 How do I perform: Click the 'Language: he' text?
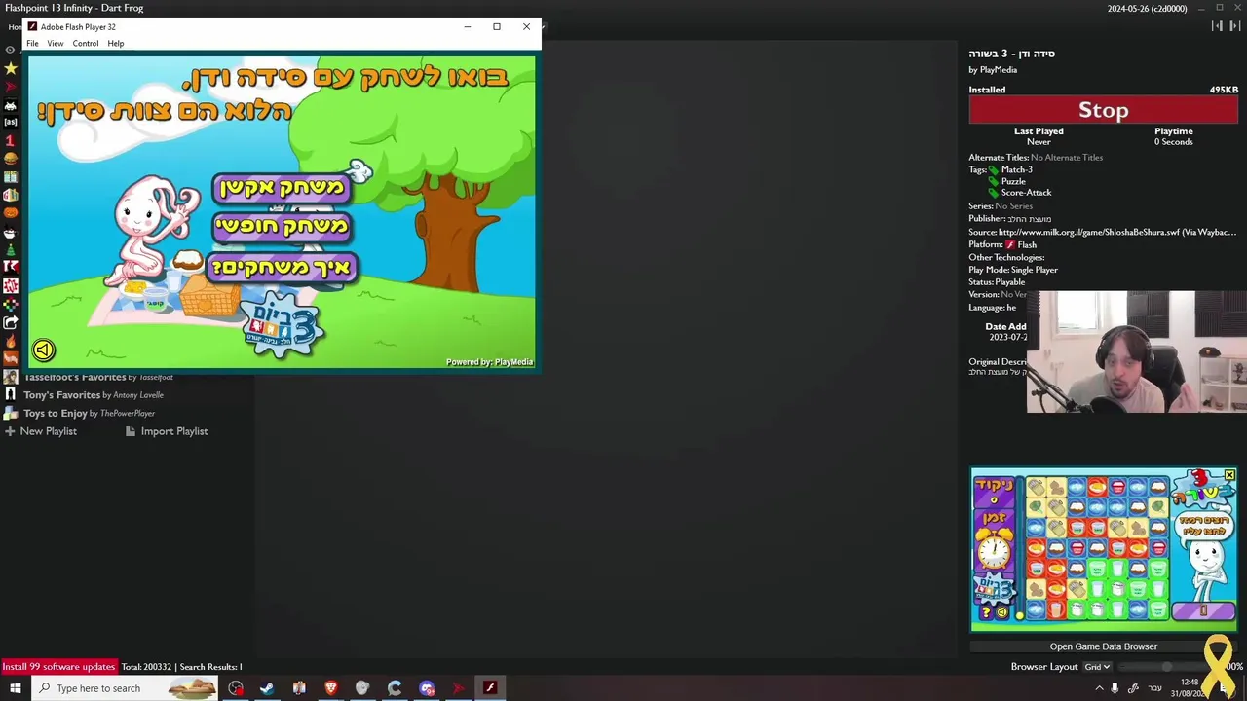pyautogui.click(x=992, y=308)
